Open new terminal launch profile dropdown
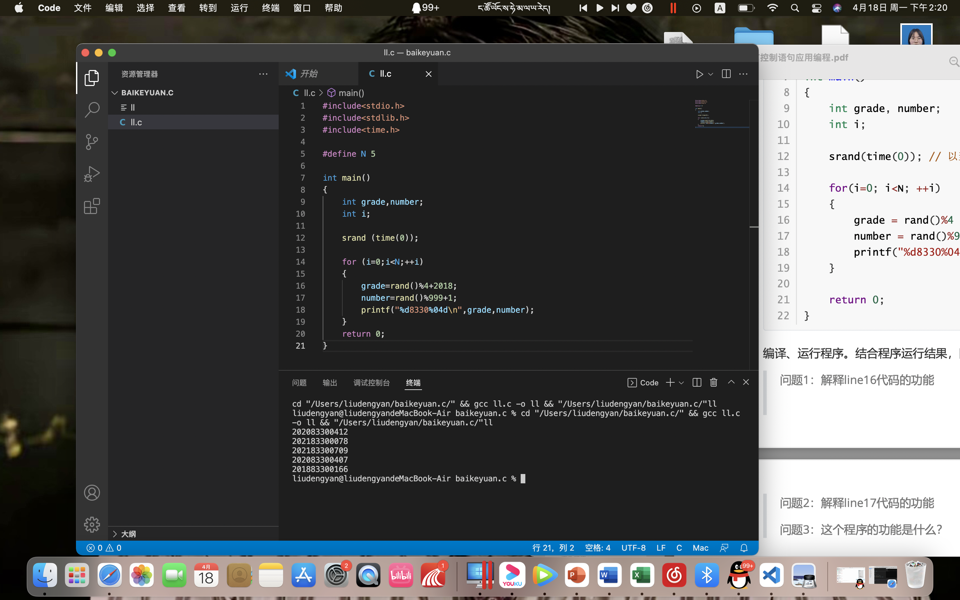The width and height of the screenshot is (960, 600). point(682,383)
